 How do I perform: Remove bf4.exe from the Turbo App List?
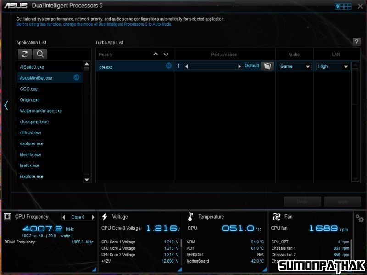coord(168,66)
